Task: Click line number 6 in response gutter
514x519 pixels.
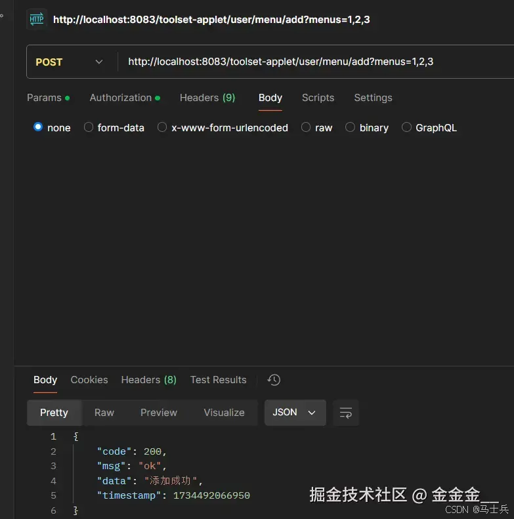Action: 53,510
